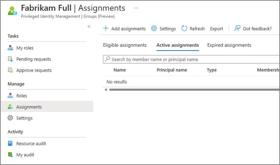Click the Pending requests icon
The height and width of the screenshot is (165, 280).
click(10, 59)
